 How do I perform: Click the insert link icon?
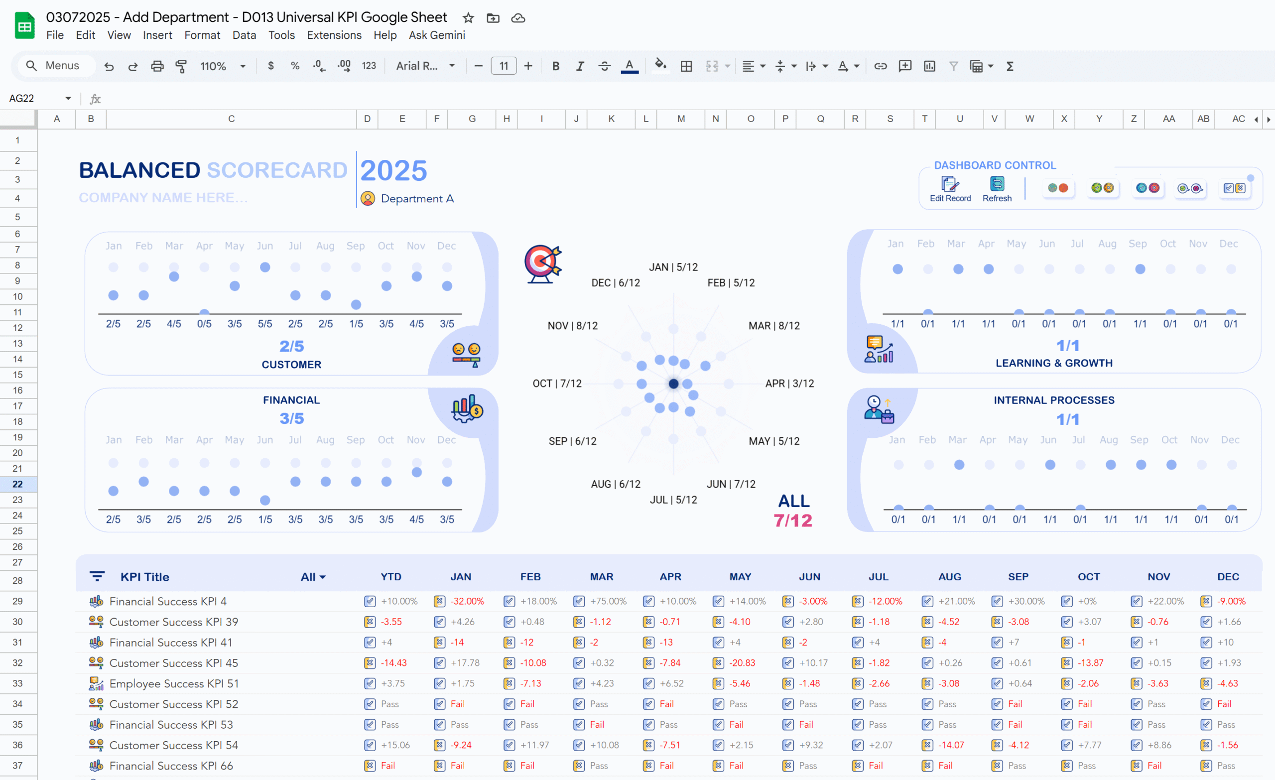click(x=880, y=66)
